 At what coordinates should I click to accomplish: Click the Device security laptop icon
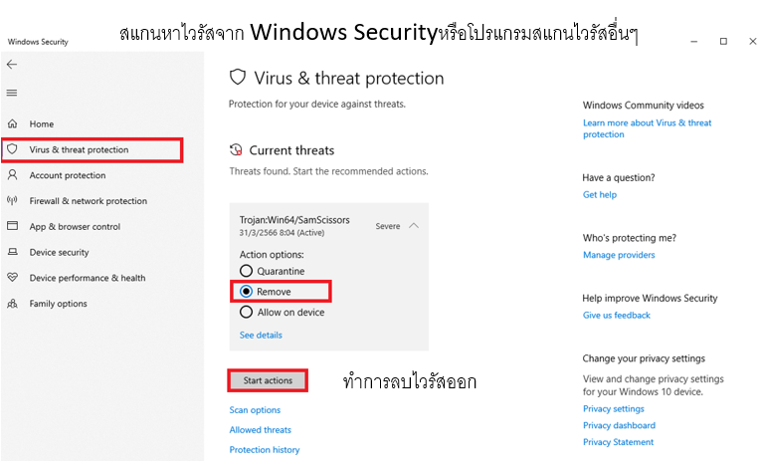click(13, 252)
